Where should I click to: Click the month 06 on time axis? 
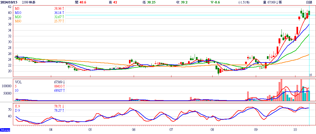(134, 130)
